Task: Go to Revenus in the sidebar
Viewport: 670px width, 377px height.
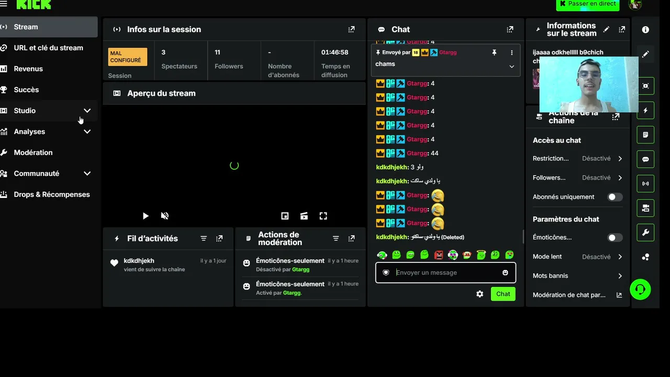Action: pyautogui.click(x=49, y=69)
